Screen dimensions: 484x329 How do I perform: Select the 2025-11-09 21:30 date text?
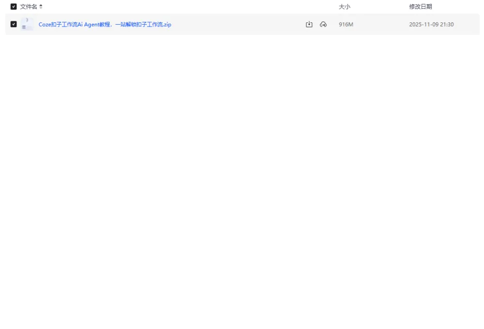tap(432, 24)
